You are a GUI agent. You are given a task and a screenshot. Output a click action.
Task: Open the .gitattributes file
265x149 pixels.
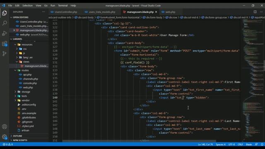pos(29,118)
